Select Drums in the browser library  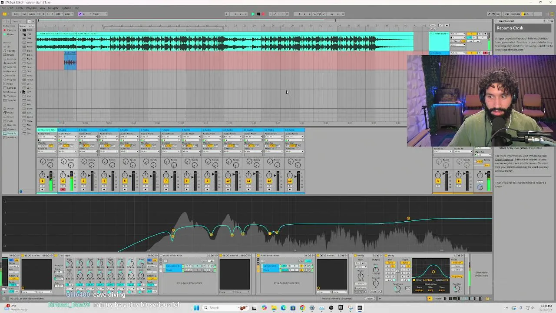coord(10,55)
